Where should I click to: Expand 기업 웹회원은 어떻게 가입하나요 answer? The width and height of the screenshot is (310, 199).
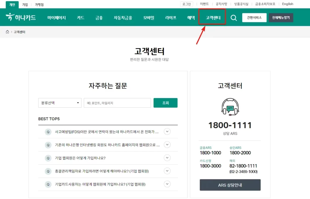[x=167, y=158]
